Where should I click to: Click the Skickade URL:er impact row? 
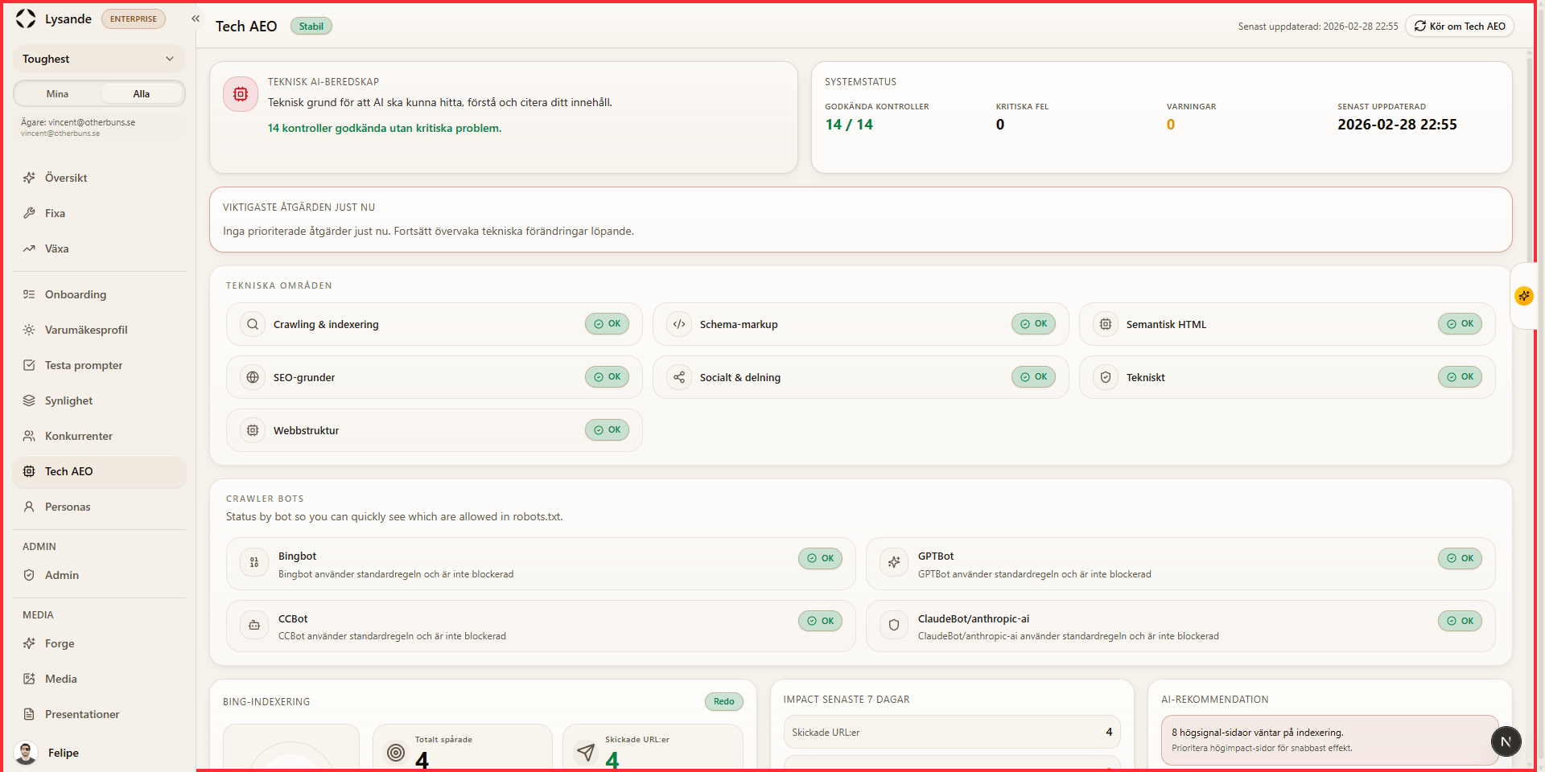click(x=952, y=732)
